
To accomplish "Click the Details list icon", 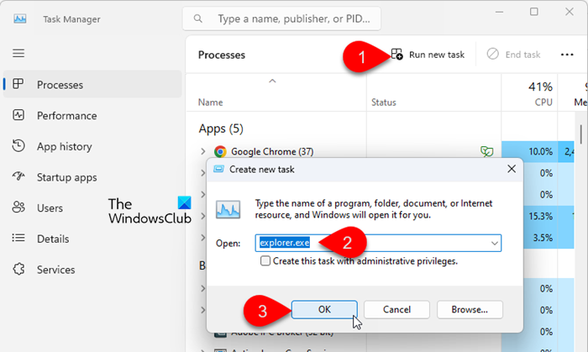I will coord(18,238).
